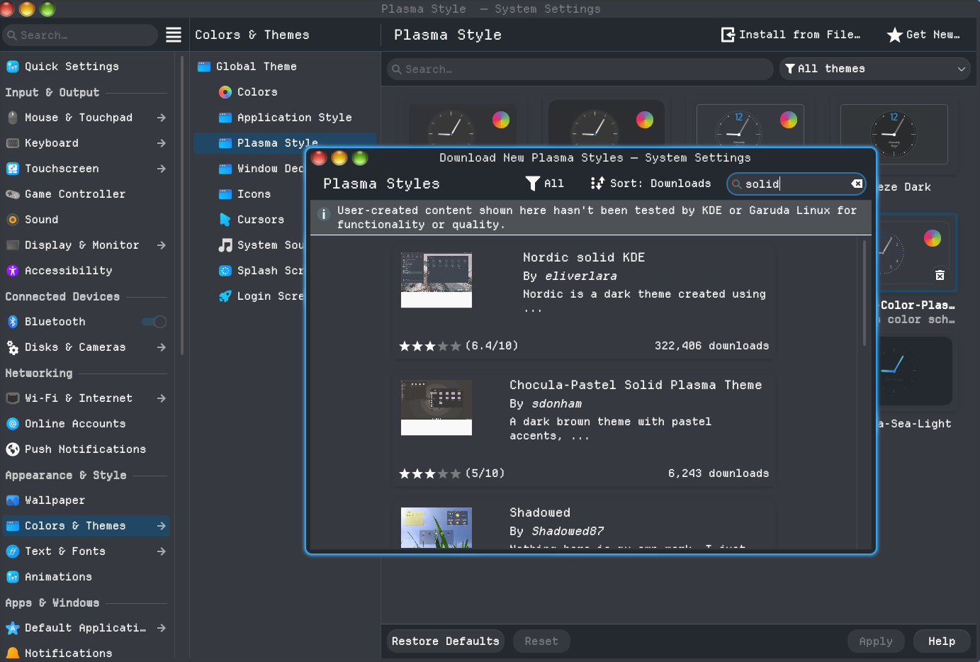Image resolution: width=980 pixels, height=662 pixels.
Task: Click the Sound settings icon
Action: click(x=13, y=220)
